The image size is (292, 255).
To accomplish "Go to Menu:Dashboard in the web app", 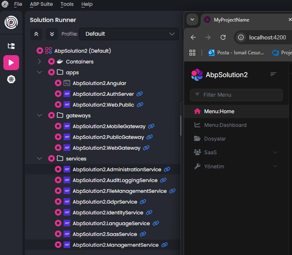I will click(x=225, y=125).
